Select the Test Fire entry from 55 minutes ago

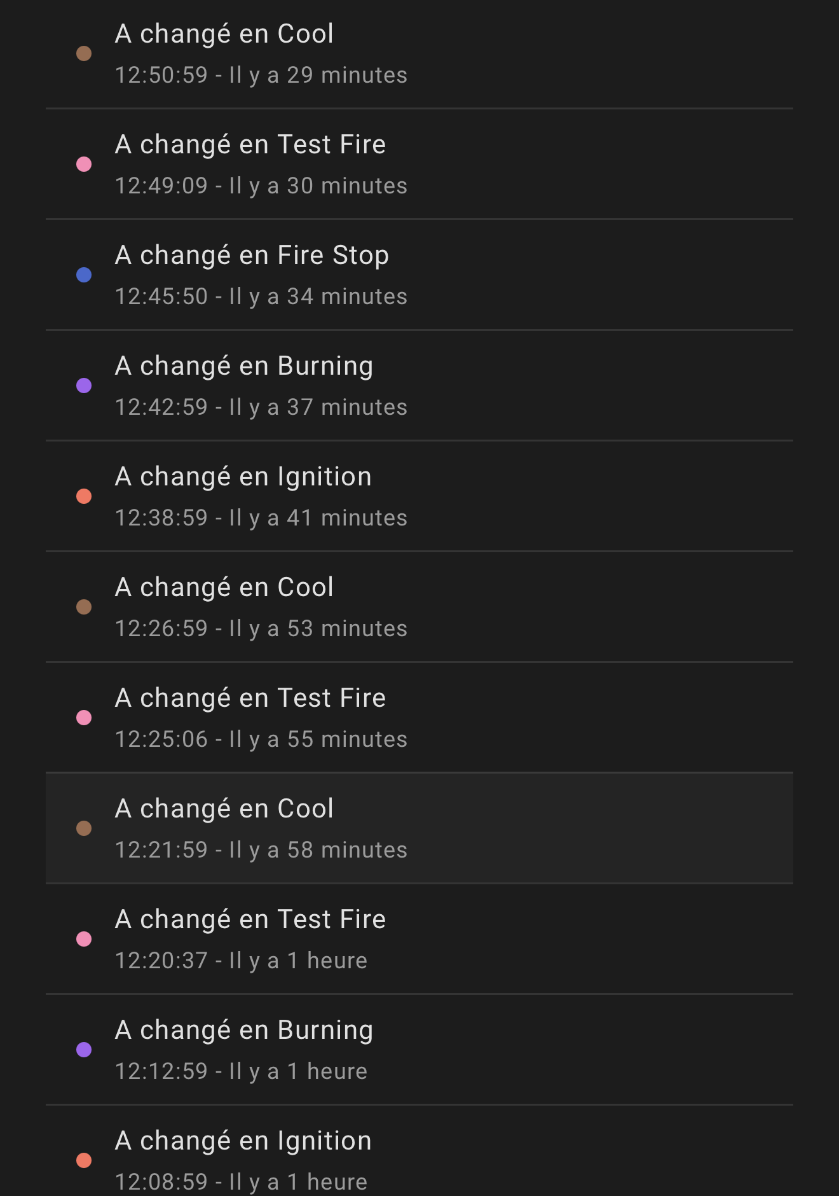click(x=419, y=718)
